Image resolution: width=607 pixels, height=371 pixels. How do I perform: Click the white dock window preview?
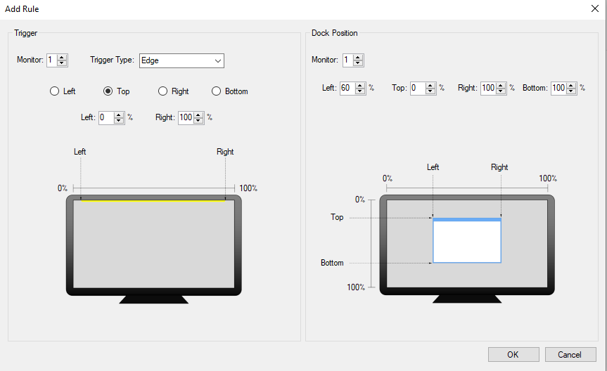pos(466,242)
